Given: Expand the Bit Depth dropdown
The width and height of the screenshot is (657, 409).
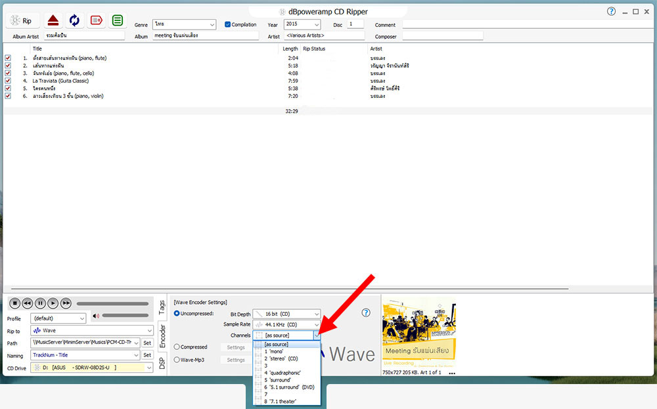Looking at the screenshot, I should tap(317, 314).
